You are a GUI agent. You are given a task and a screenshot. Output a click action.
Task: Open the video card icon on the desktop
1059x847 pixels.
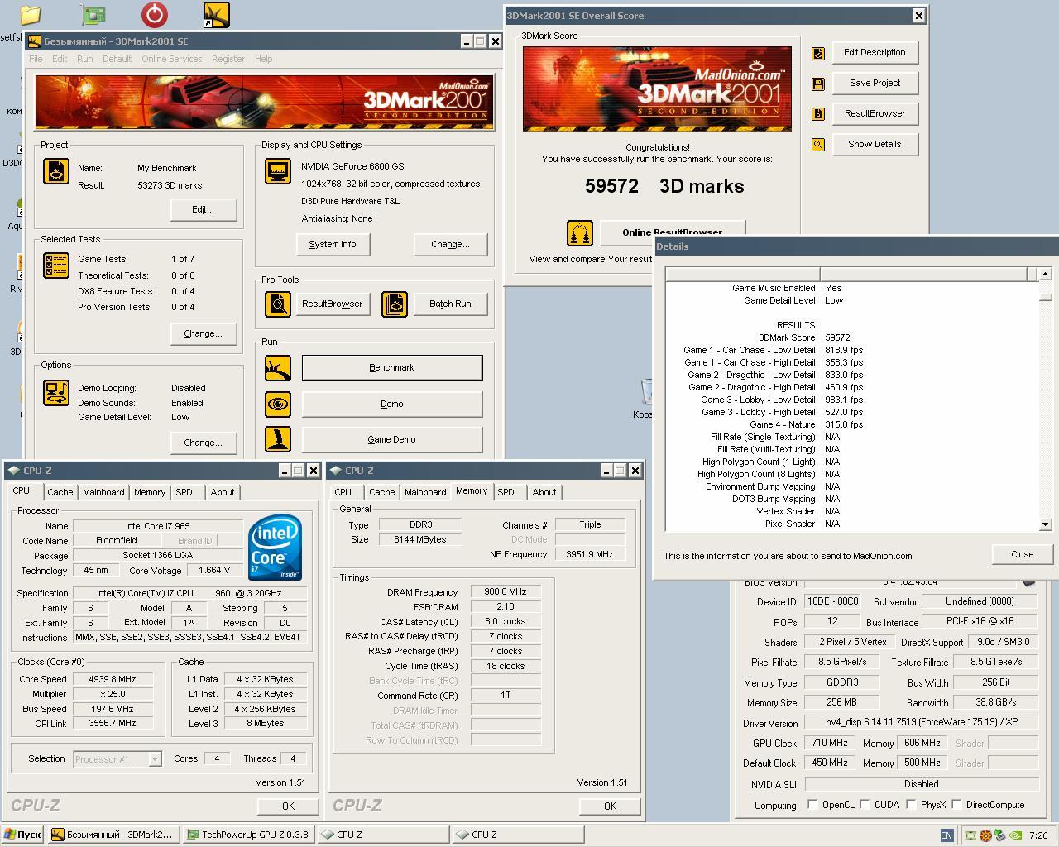coord(93,14)
